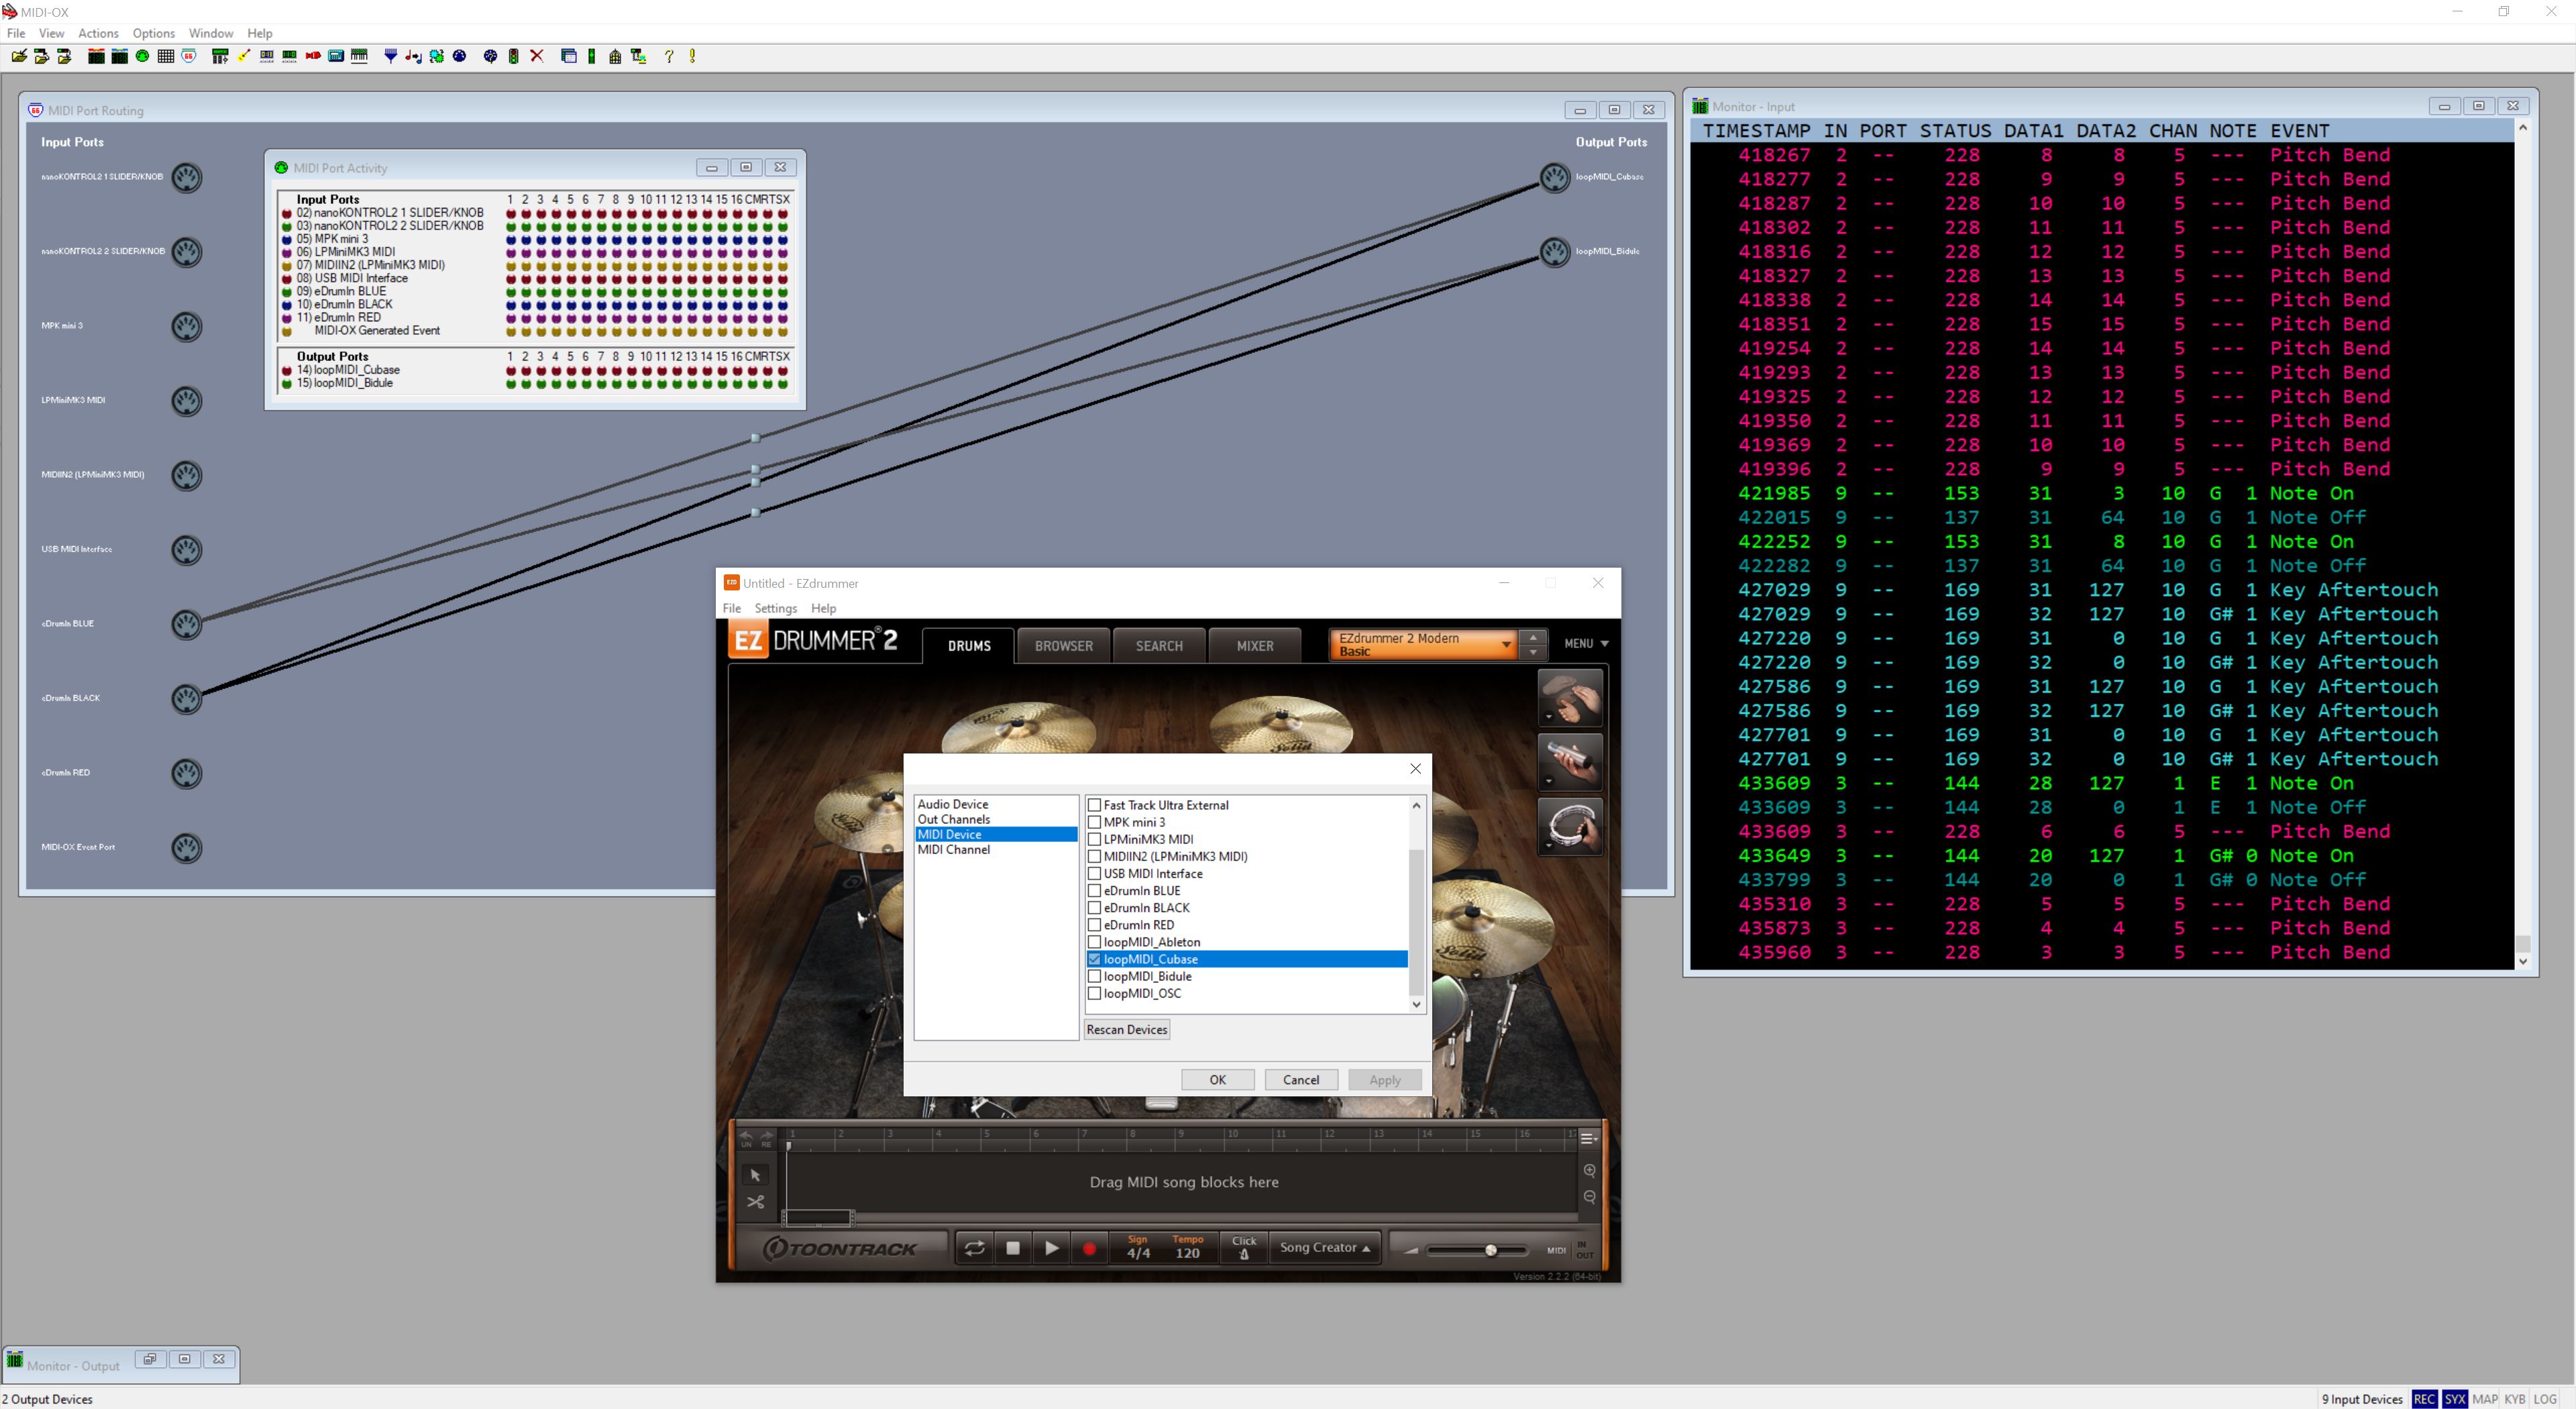2576x1409 pixels.
Task: Click OK in the device settings dialog
Action: tap(1217, 1080)
